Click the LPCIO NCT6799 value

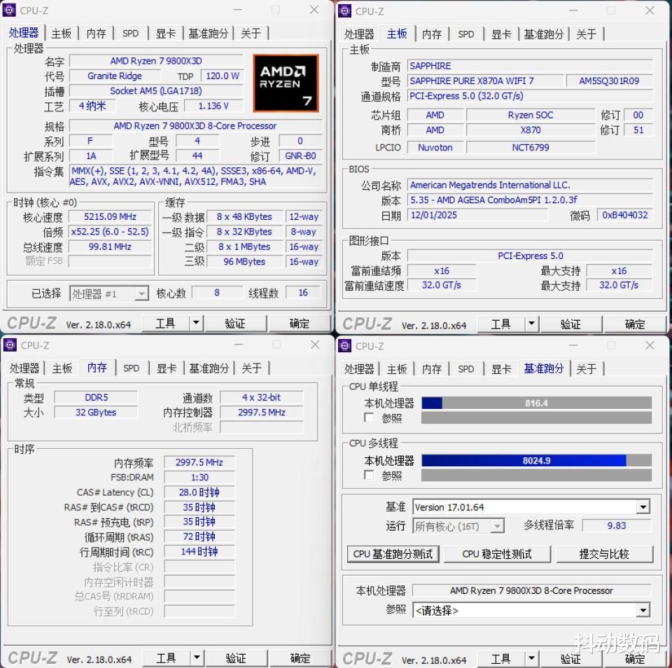(531, 148)
